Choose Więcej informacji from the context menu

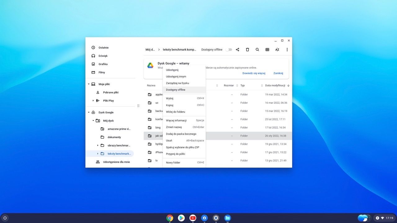tap(184, 120)
